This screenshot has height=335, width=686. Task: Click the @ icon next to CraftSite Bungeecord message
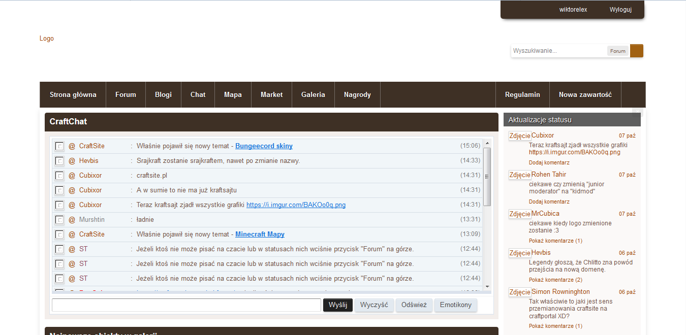tap(72, 146)
